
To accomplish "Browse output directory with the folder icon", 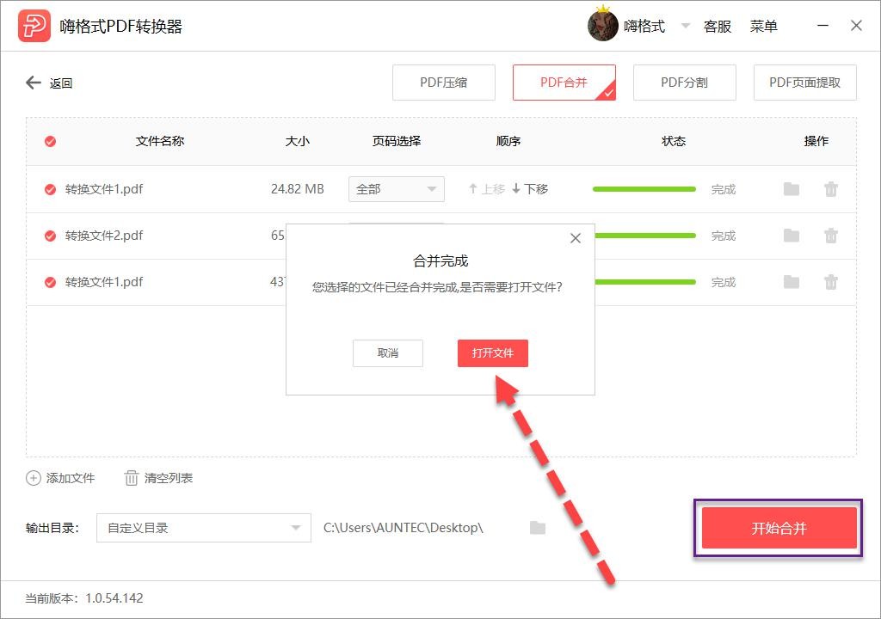I will pyautogui.click(x=538, y=528).
